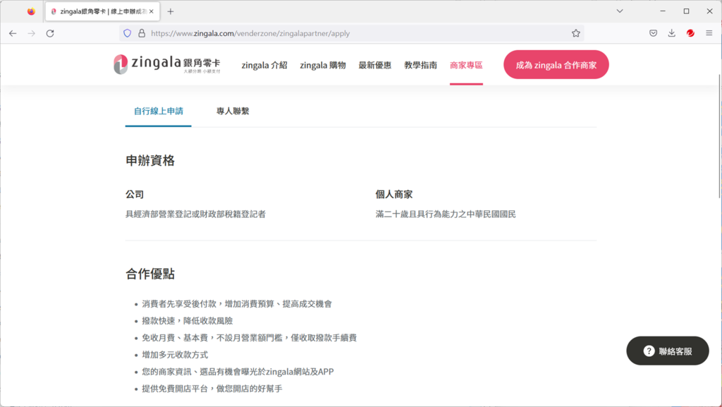
Task: Click the 個人商家 subheading
Action: pos(393,194)
